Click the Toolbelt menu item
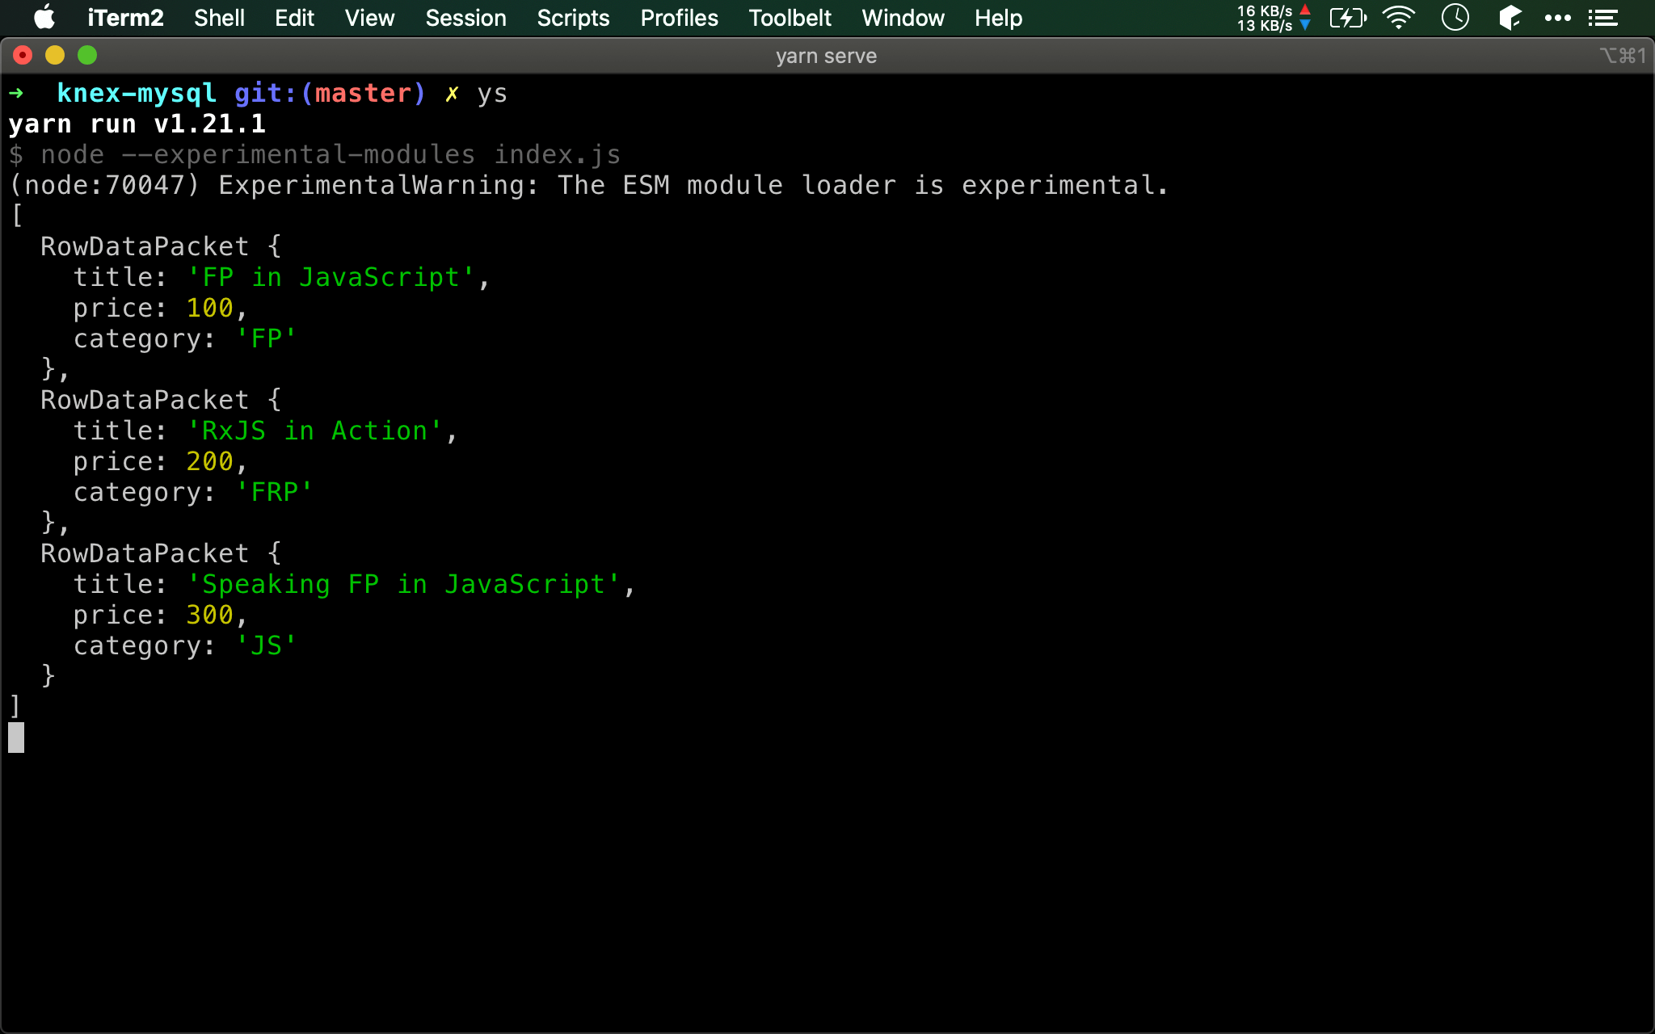Screen dimensions: 1655x1034 coord(786,18)
